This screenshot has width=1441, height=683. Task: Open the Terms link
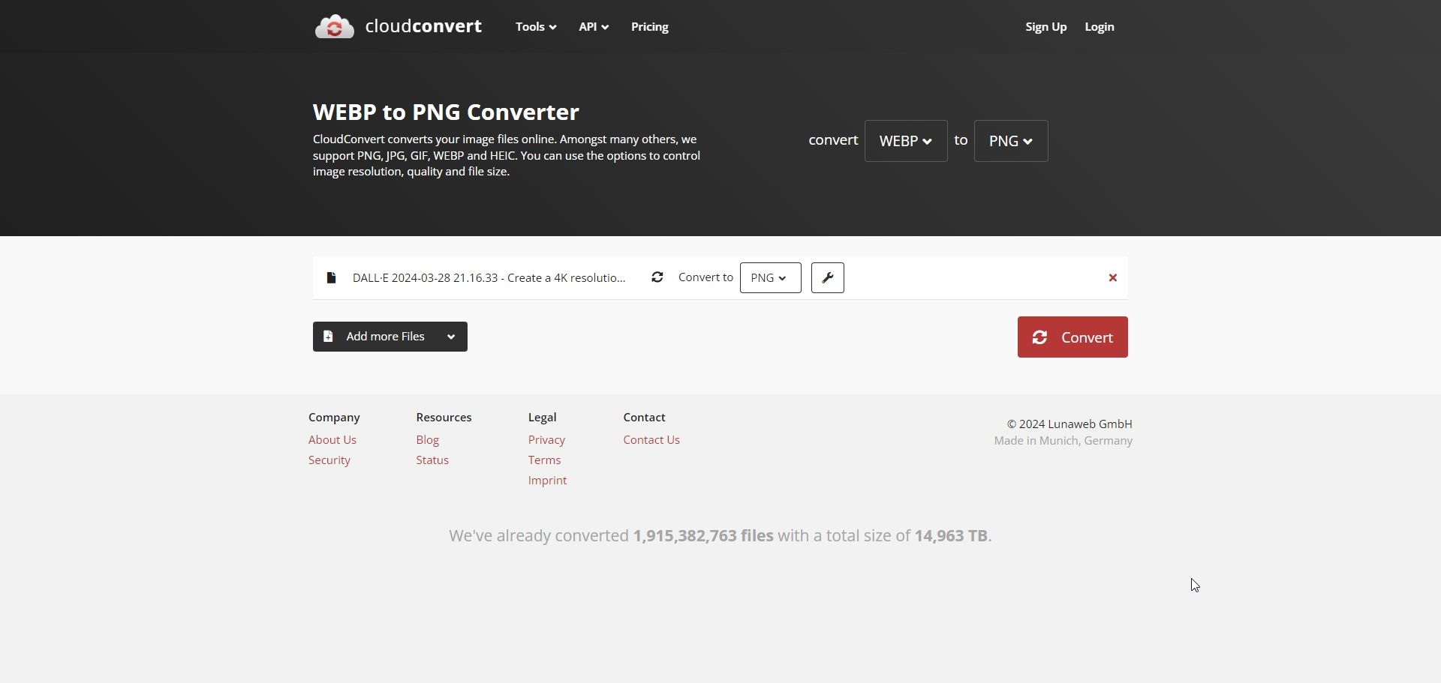click(544, 460)
